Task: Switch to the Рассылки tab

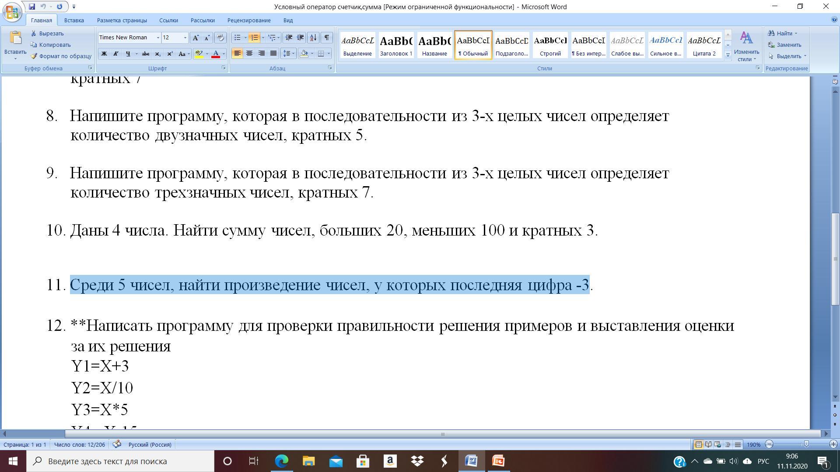Action: [203, 21]
